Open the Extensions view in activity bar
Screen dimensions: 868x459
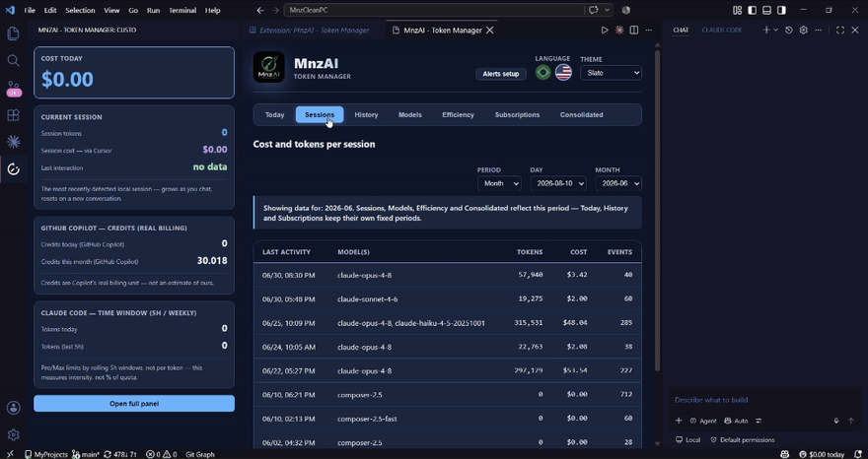(x=13, y=115)
